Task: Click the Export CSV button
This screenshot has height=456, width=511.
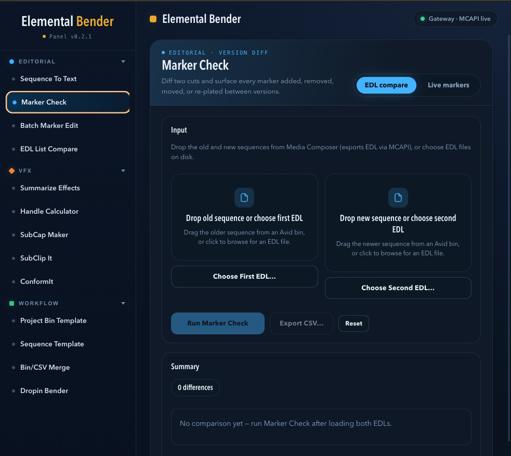Action: tap(302, 323)
